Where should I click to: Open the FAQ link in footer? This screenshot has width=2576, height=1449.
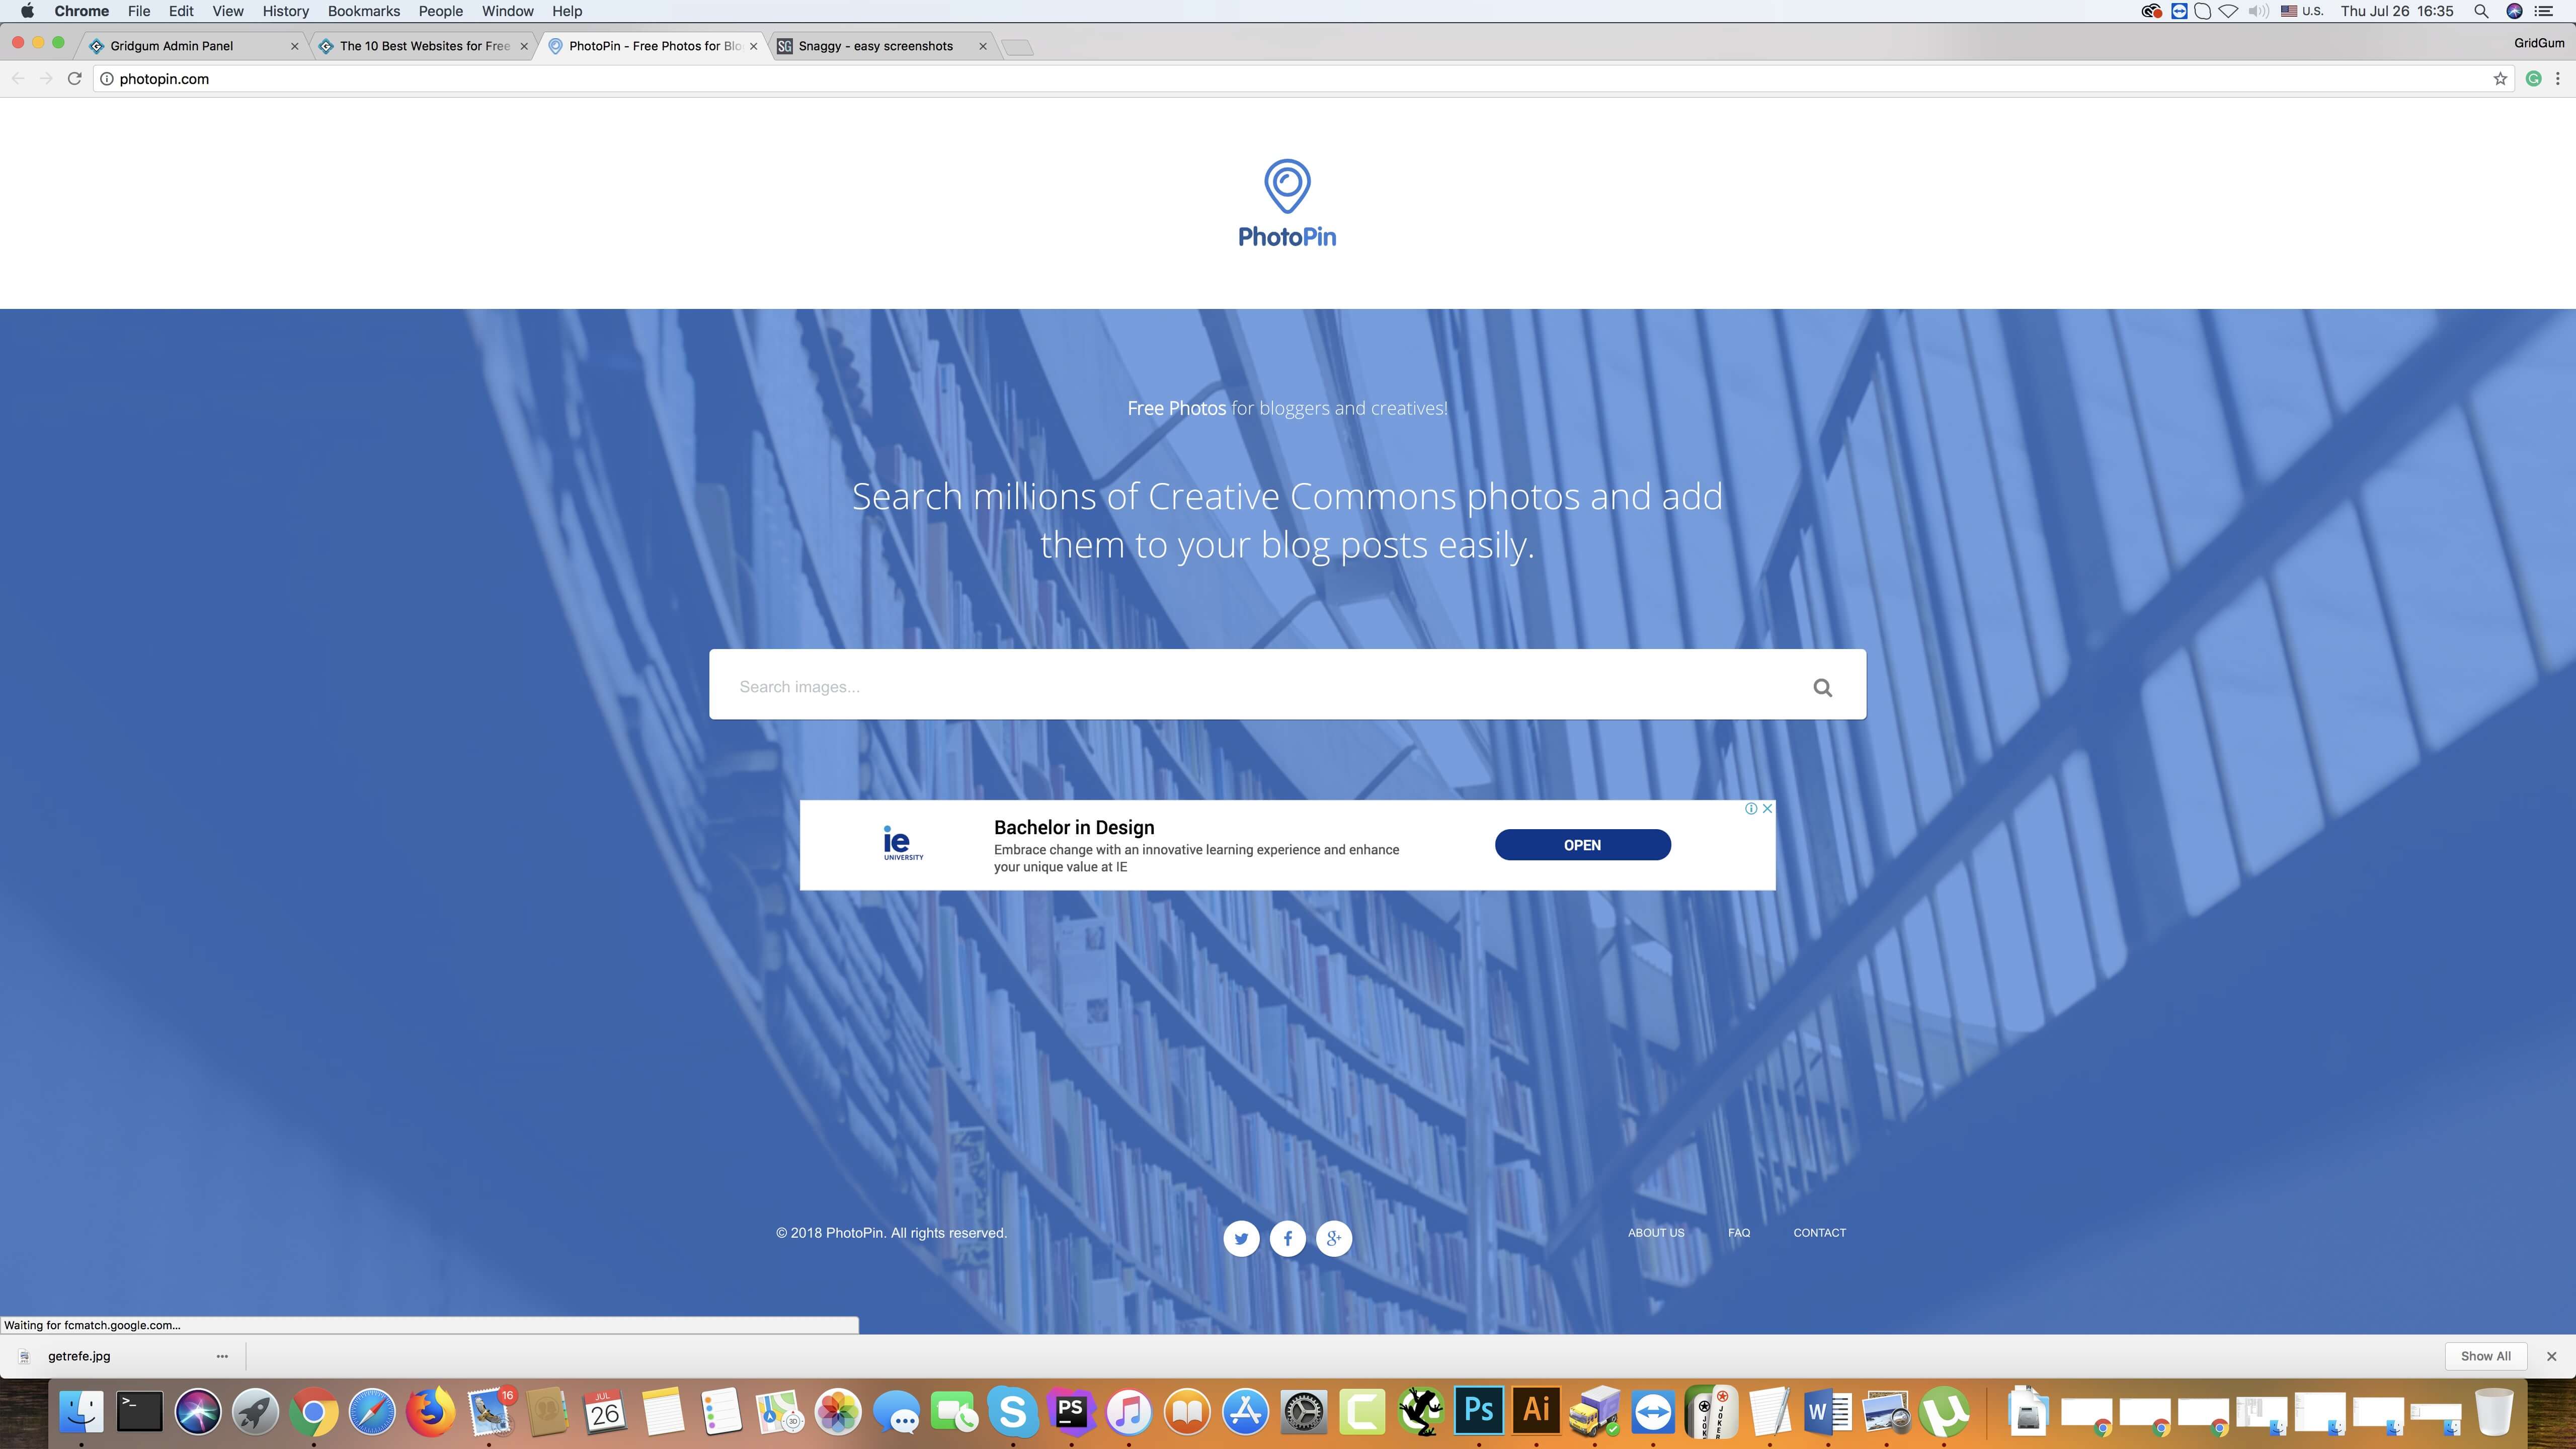pyautogui.click(x=1738, y=1232)
